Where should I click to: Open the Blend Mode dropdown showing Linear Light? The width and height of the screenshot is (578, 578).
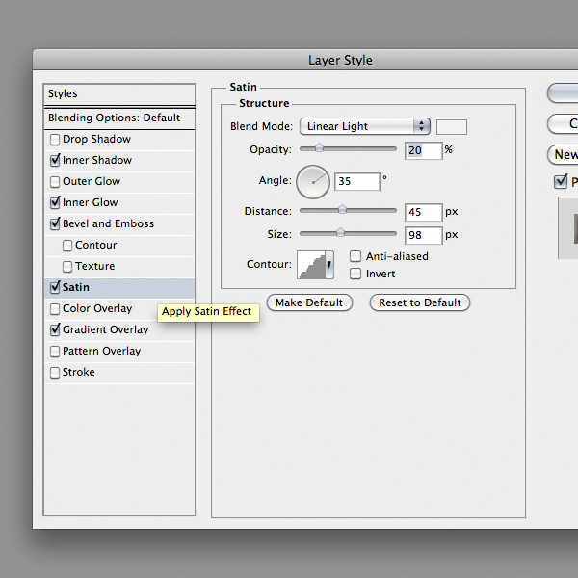[365, 126]
